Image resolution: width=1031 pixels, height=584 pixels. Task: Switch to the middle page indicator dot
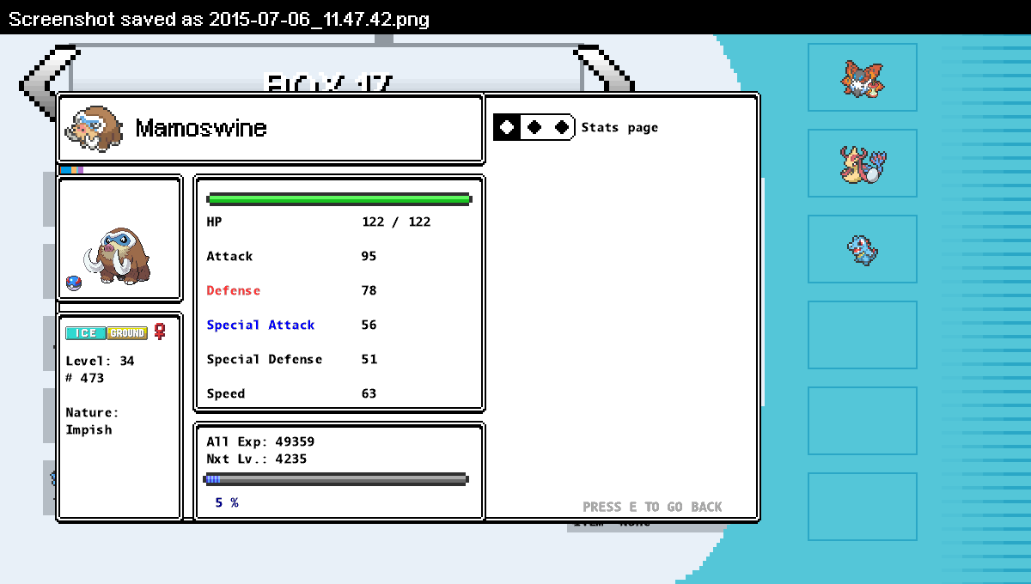pyautogui.click(x=534, y=127)
